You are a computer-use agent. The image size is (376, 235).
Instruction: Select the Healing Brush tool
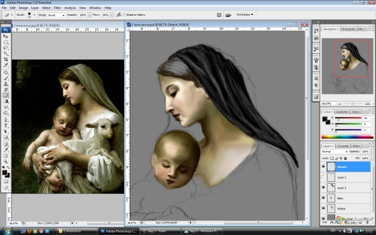tap(6, 73)
